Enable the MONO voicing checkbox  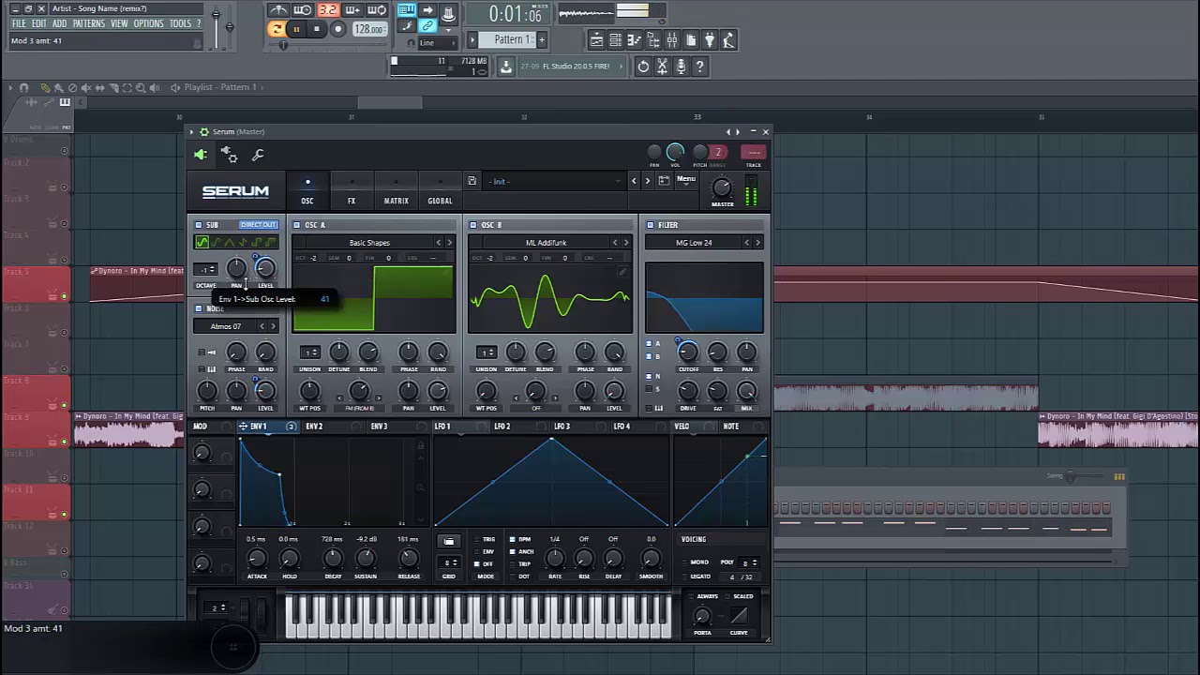pyautogui.click(x=685, y=562)
